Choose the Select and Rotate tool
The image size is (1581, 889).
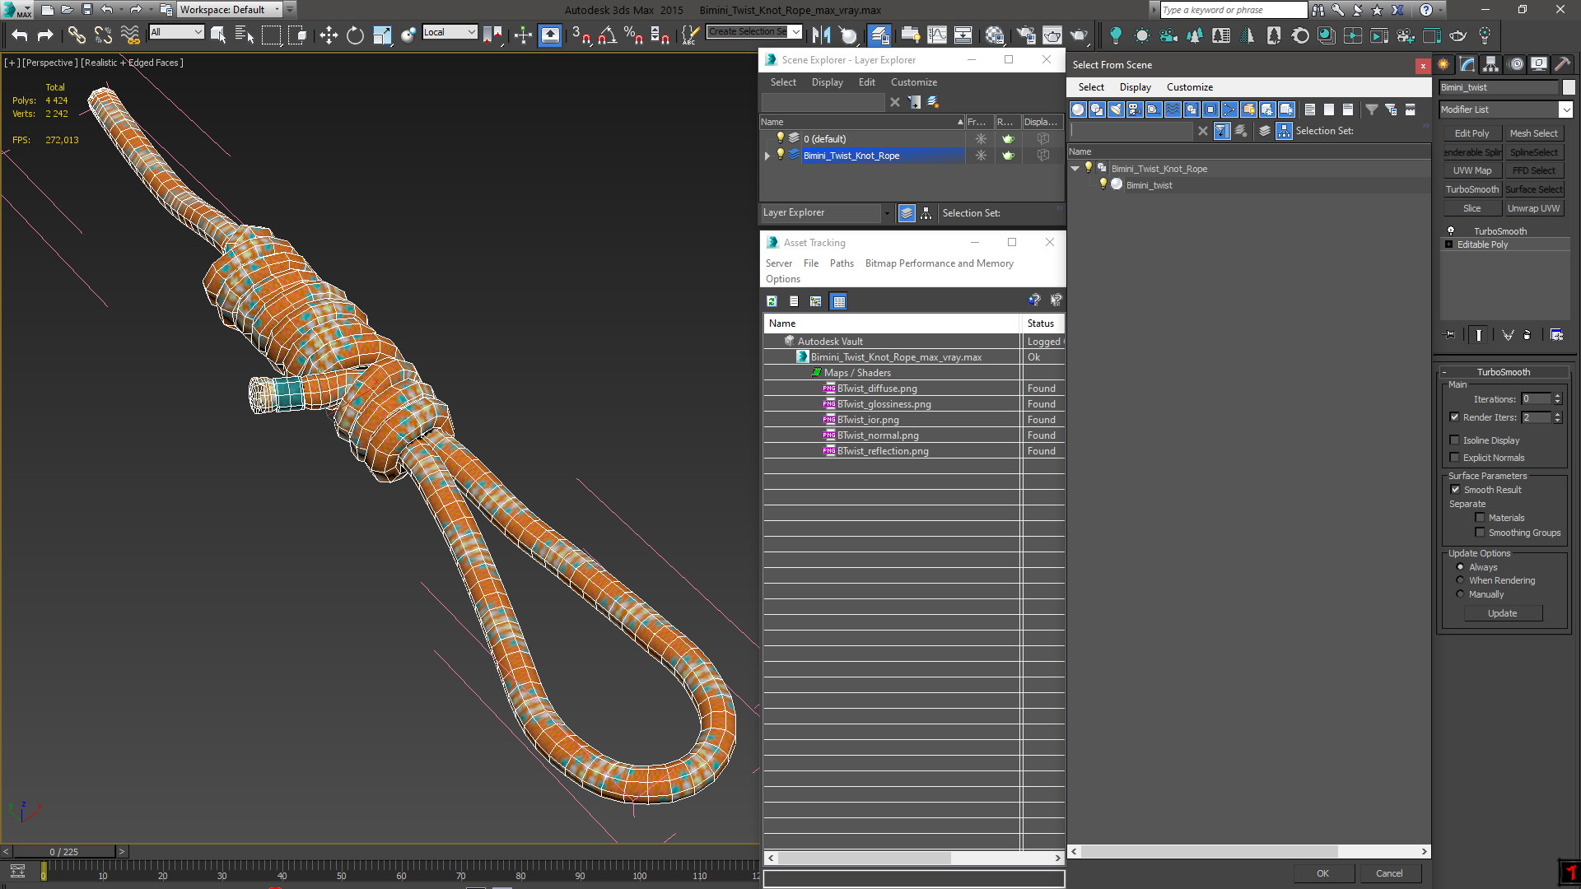pos(355,35)
